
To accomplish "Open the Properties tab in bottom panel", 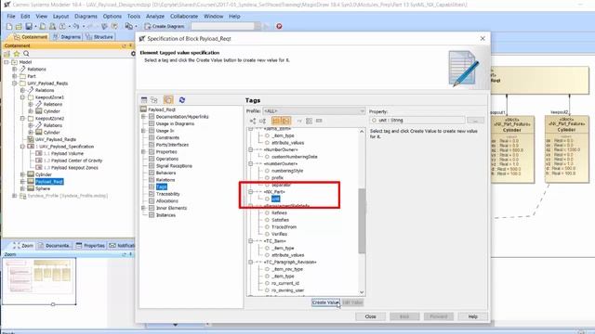I will pos(90,245).
